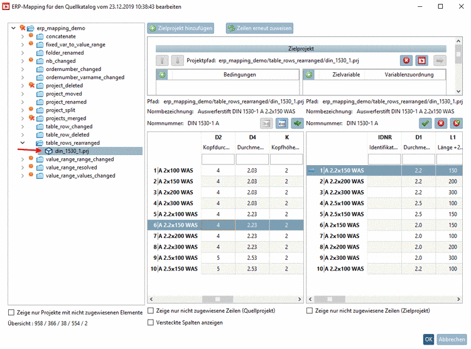Screen dimensions: 471x349
Task: Cancel with the Abbrechen button
Action: pos(452,340)
